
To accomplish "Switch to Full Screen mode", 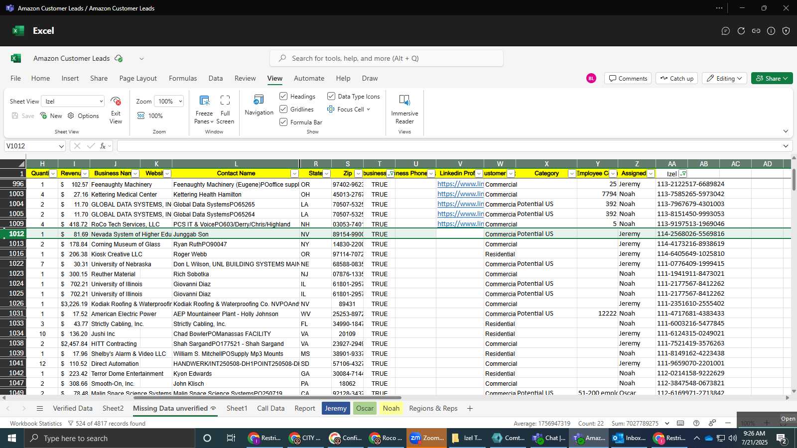I will (225, 110).
